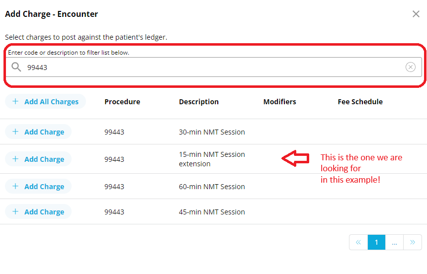Click the search magnifier icon
The width and height of the screenshot is (427, 274).
16,67
